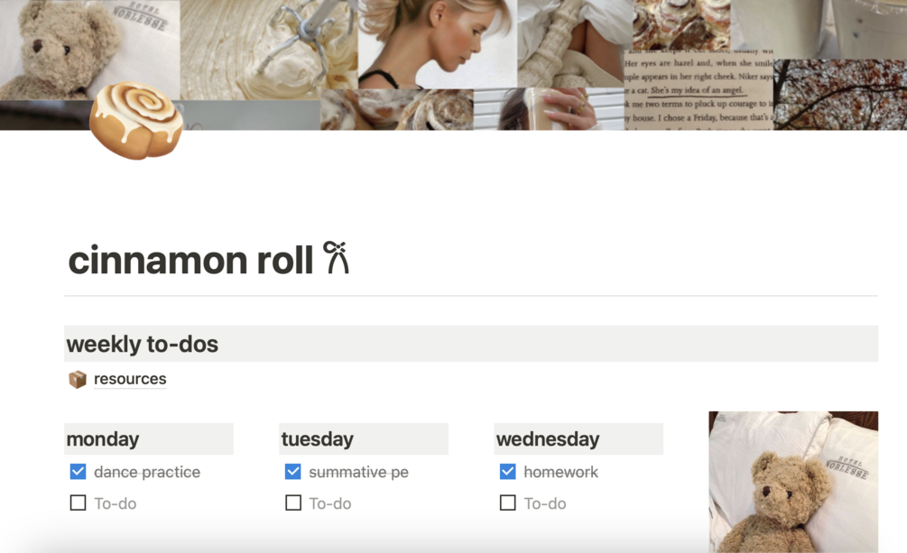The image size is (907, 553).
Task: Click the To-do placeholder text under tuesday
Action: coord(330,503)
